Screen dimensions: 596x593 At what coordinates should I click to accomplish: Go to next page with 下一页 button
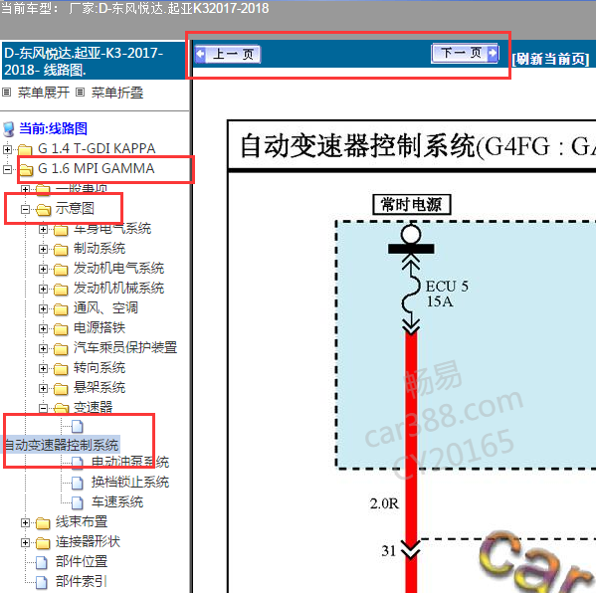coord(465,53)
